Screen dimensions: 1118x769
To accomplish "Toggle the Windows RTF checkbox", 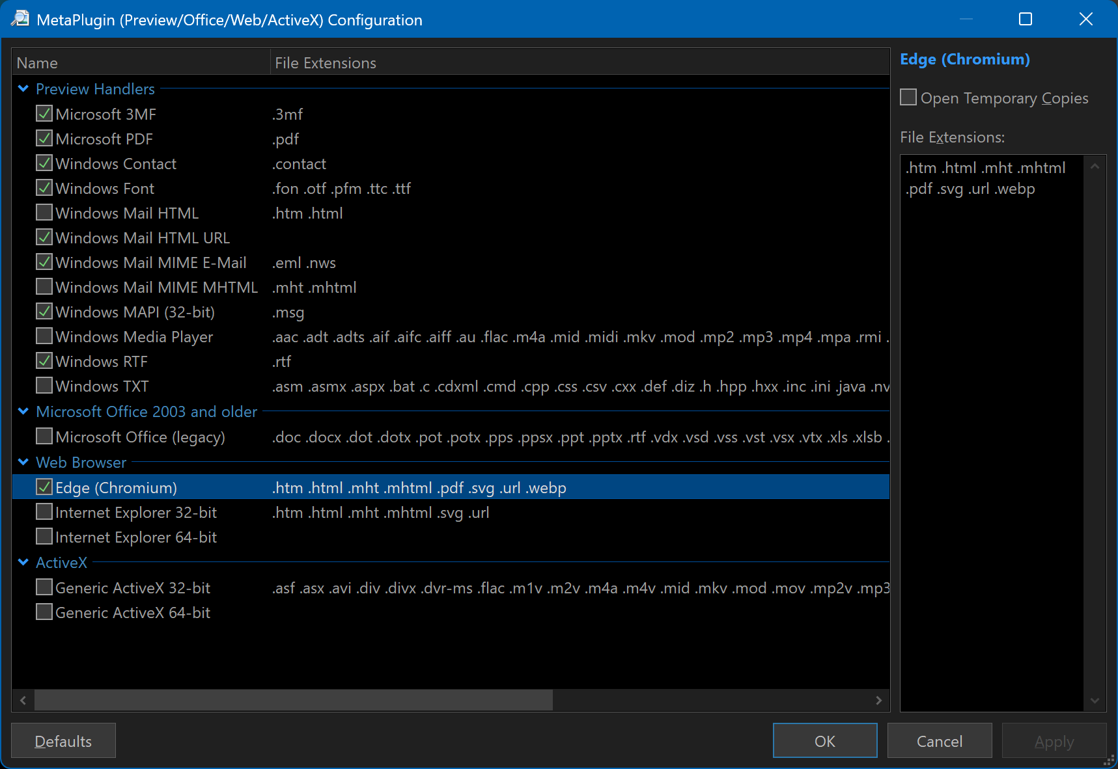I will [x=44, y=361].
